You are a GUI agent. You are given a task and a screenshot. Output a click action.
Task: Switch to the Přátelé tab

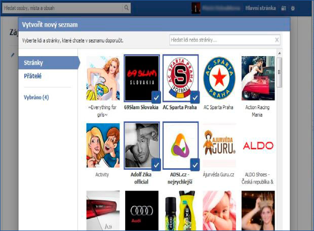pos(32,76)
